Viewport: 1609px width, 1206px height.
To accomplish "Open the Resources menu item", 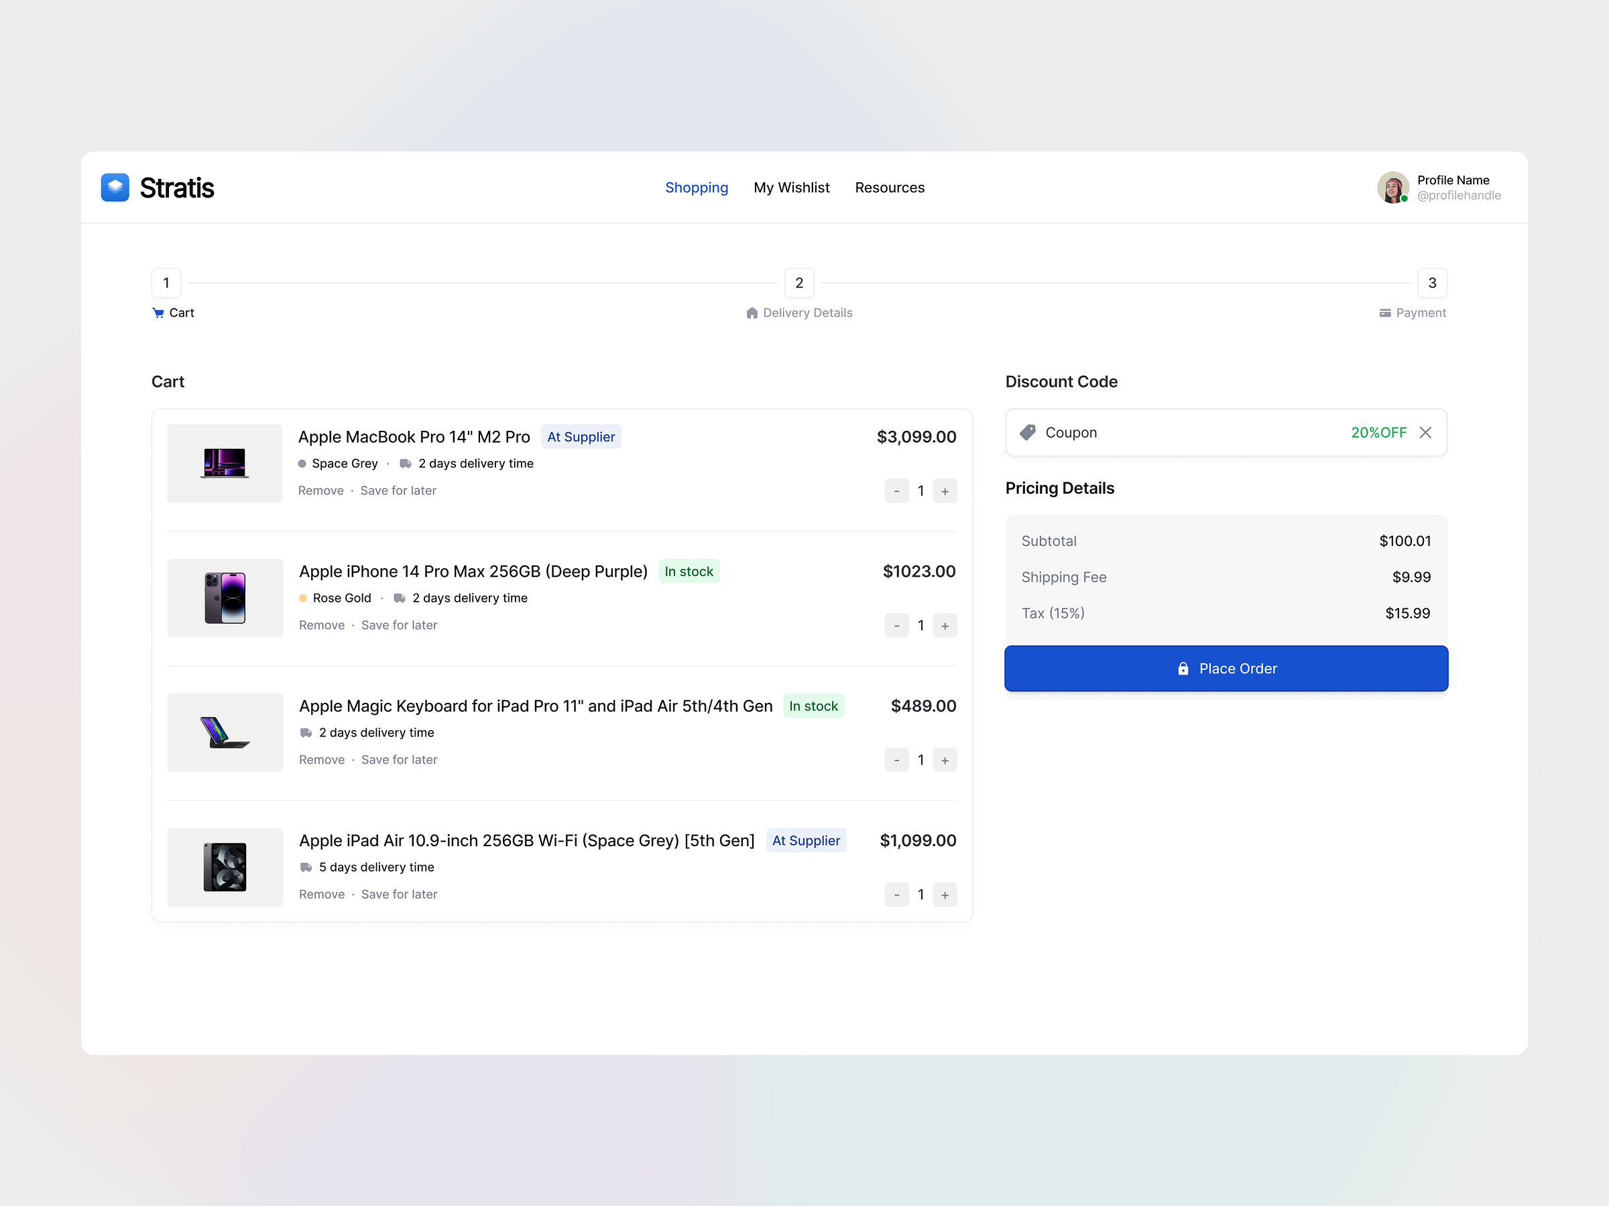I will pos(890,188).
